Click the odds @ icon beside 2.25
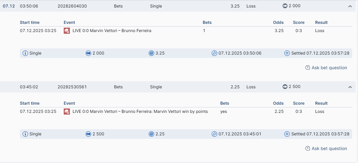358x163 pixels. coord(151,134)
